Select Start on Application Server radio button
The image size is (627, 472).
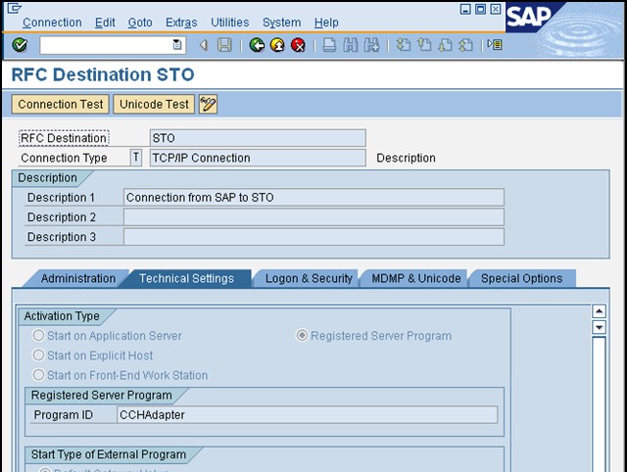click(39, 336)
